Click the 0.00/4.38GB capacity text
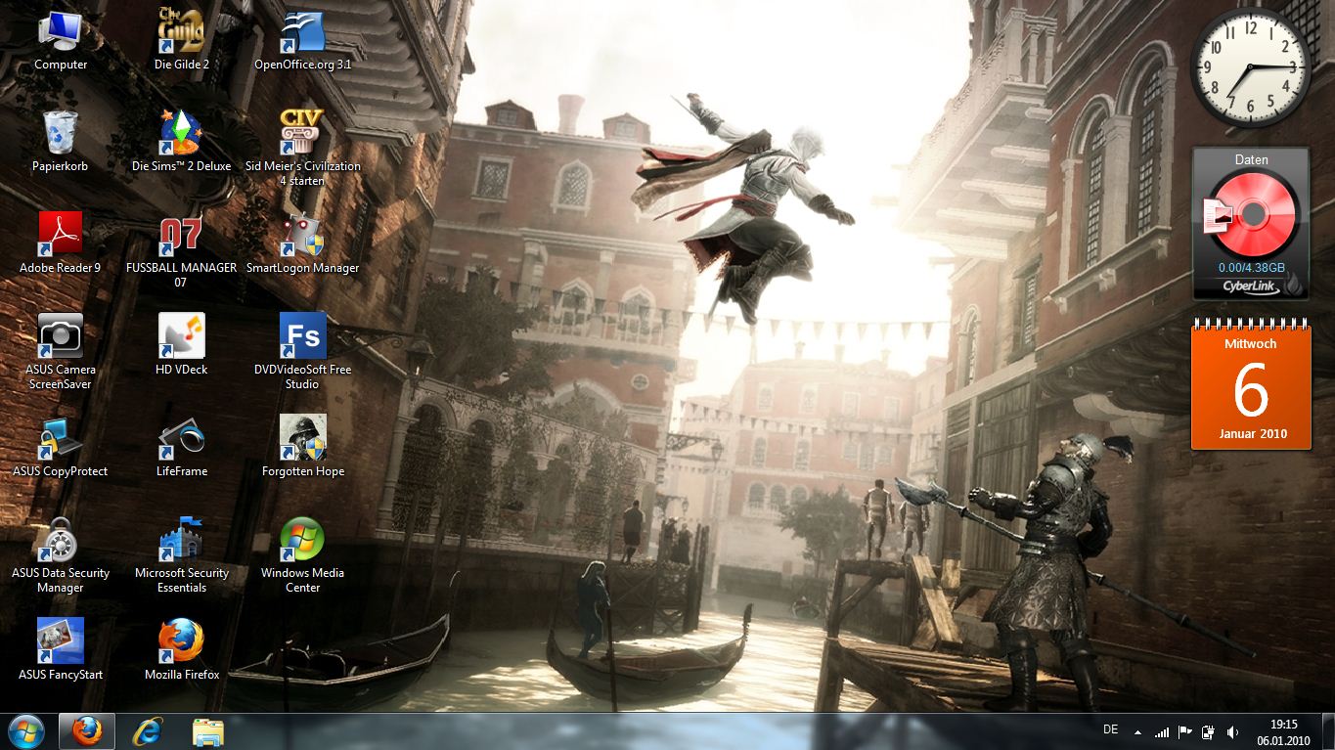Viewport: 1335px width, 750px height. (1251, 267)
